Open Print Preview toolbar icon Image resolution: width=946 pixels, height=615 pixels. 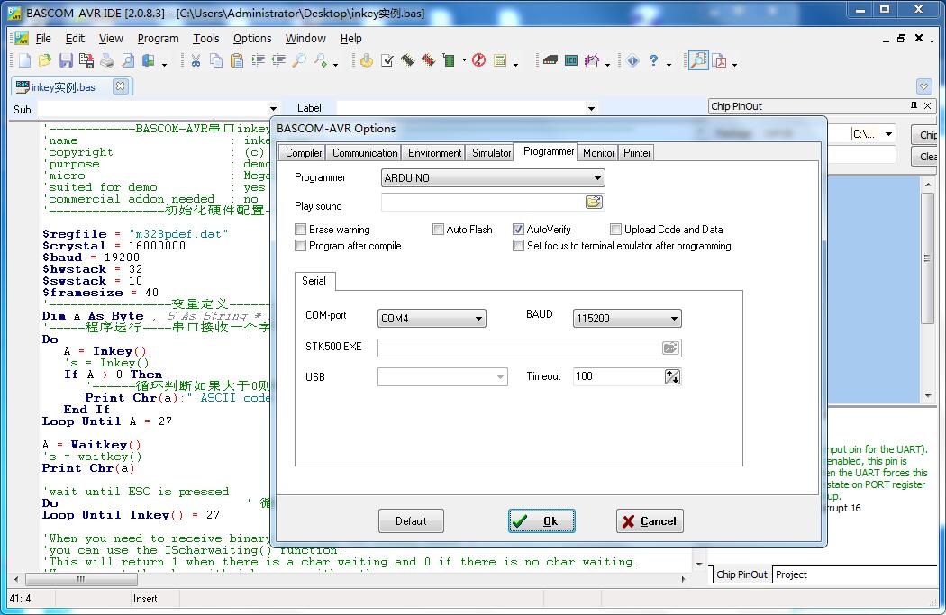pos(128,60)
